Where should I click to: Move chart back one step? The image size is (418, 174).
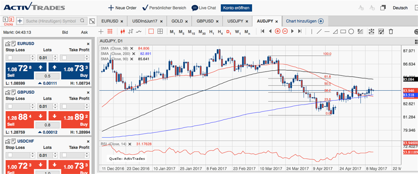270,32
